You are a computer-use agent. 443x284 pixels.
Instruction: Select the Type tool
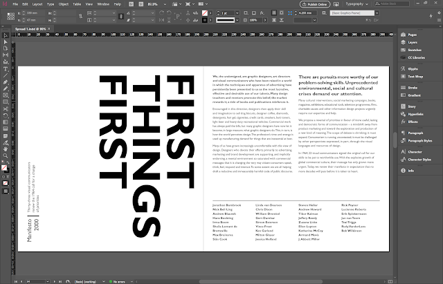point(6,69)
